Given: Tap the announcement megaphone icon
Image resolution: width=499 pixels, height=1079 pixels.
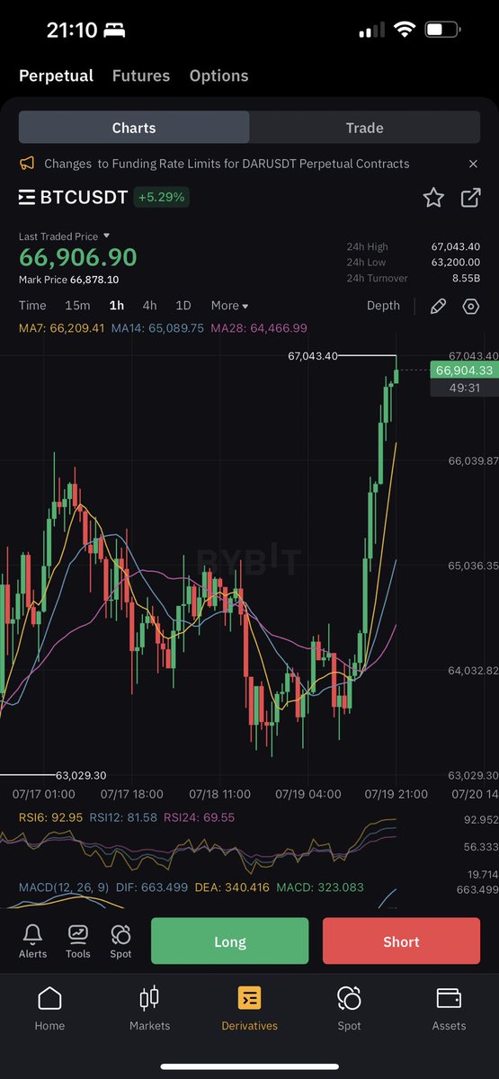Looking at the screenshot, I should pos(27,164).
